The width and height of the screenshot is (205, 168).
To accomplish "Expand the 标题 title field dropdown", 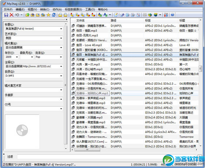I will pos(61,29).
